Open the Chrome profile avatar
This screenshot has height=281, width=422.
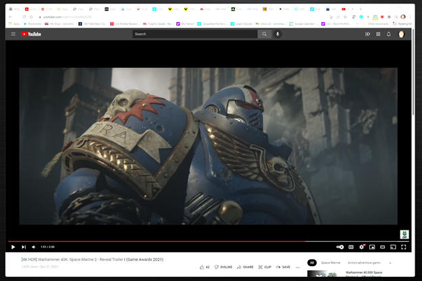[403, 17]
